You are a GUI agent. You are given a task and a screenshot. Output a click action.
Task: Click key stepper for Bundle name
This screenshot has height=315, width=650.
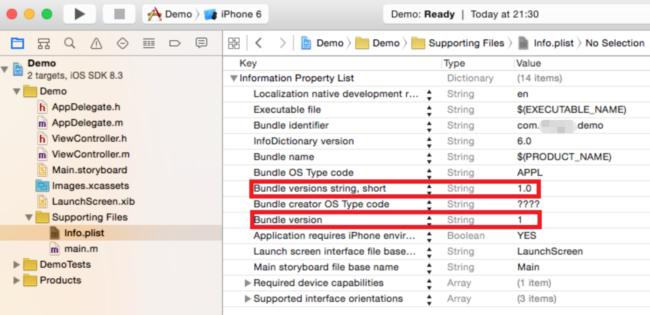point(429,157)
